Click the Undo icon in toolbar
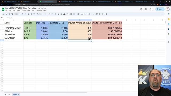This screenshot has height=96, width=171. [4, 14]
